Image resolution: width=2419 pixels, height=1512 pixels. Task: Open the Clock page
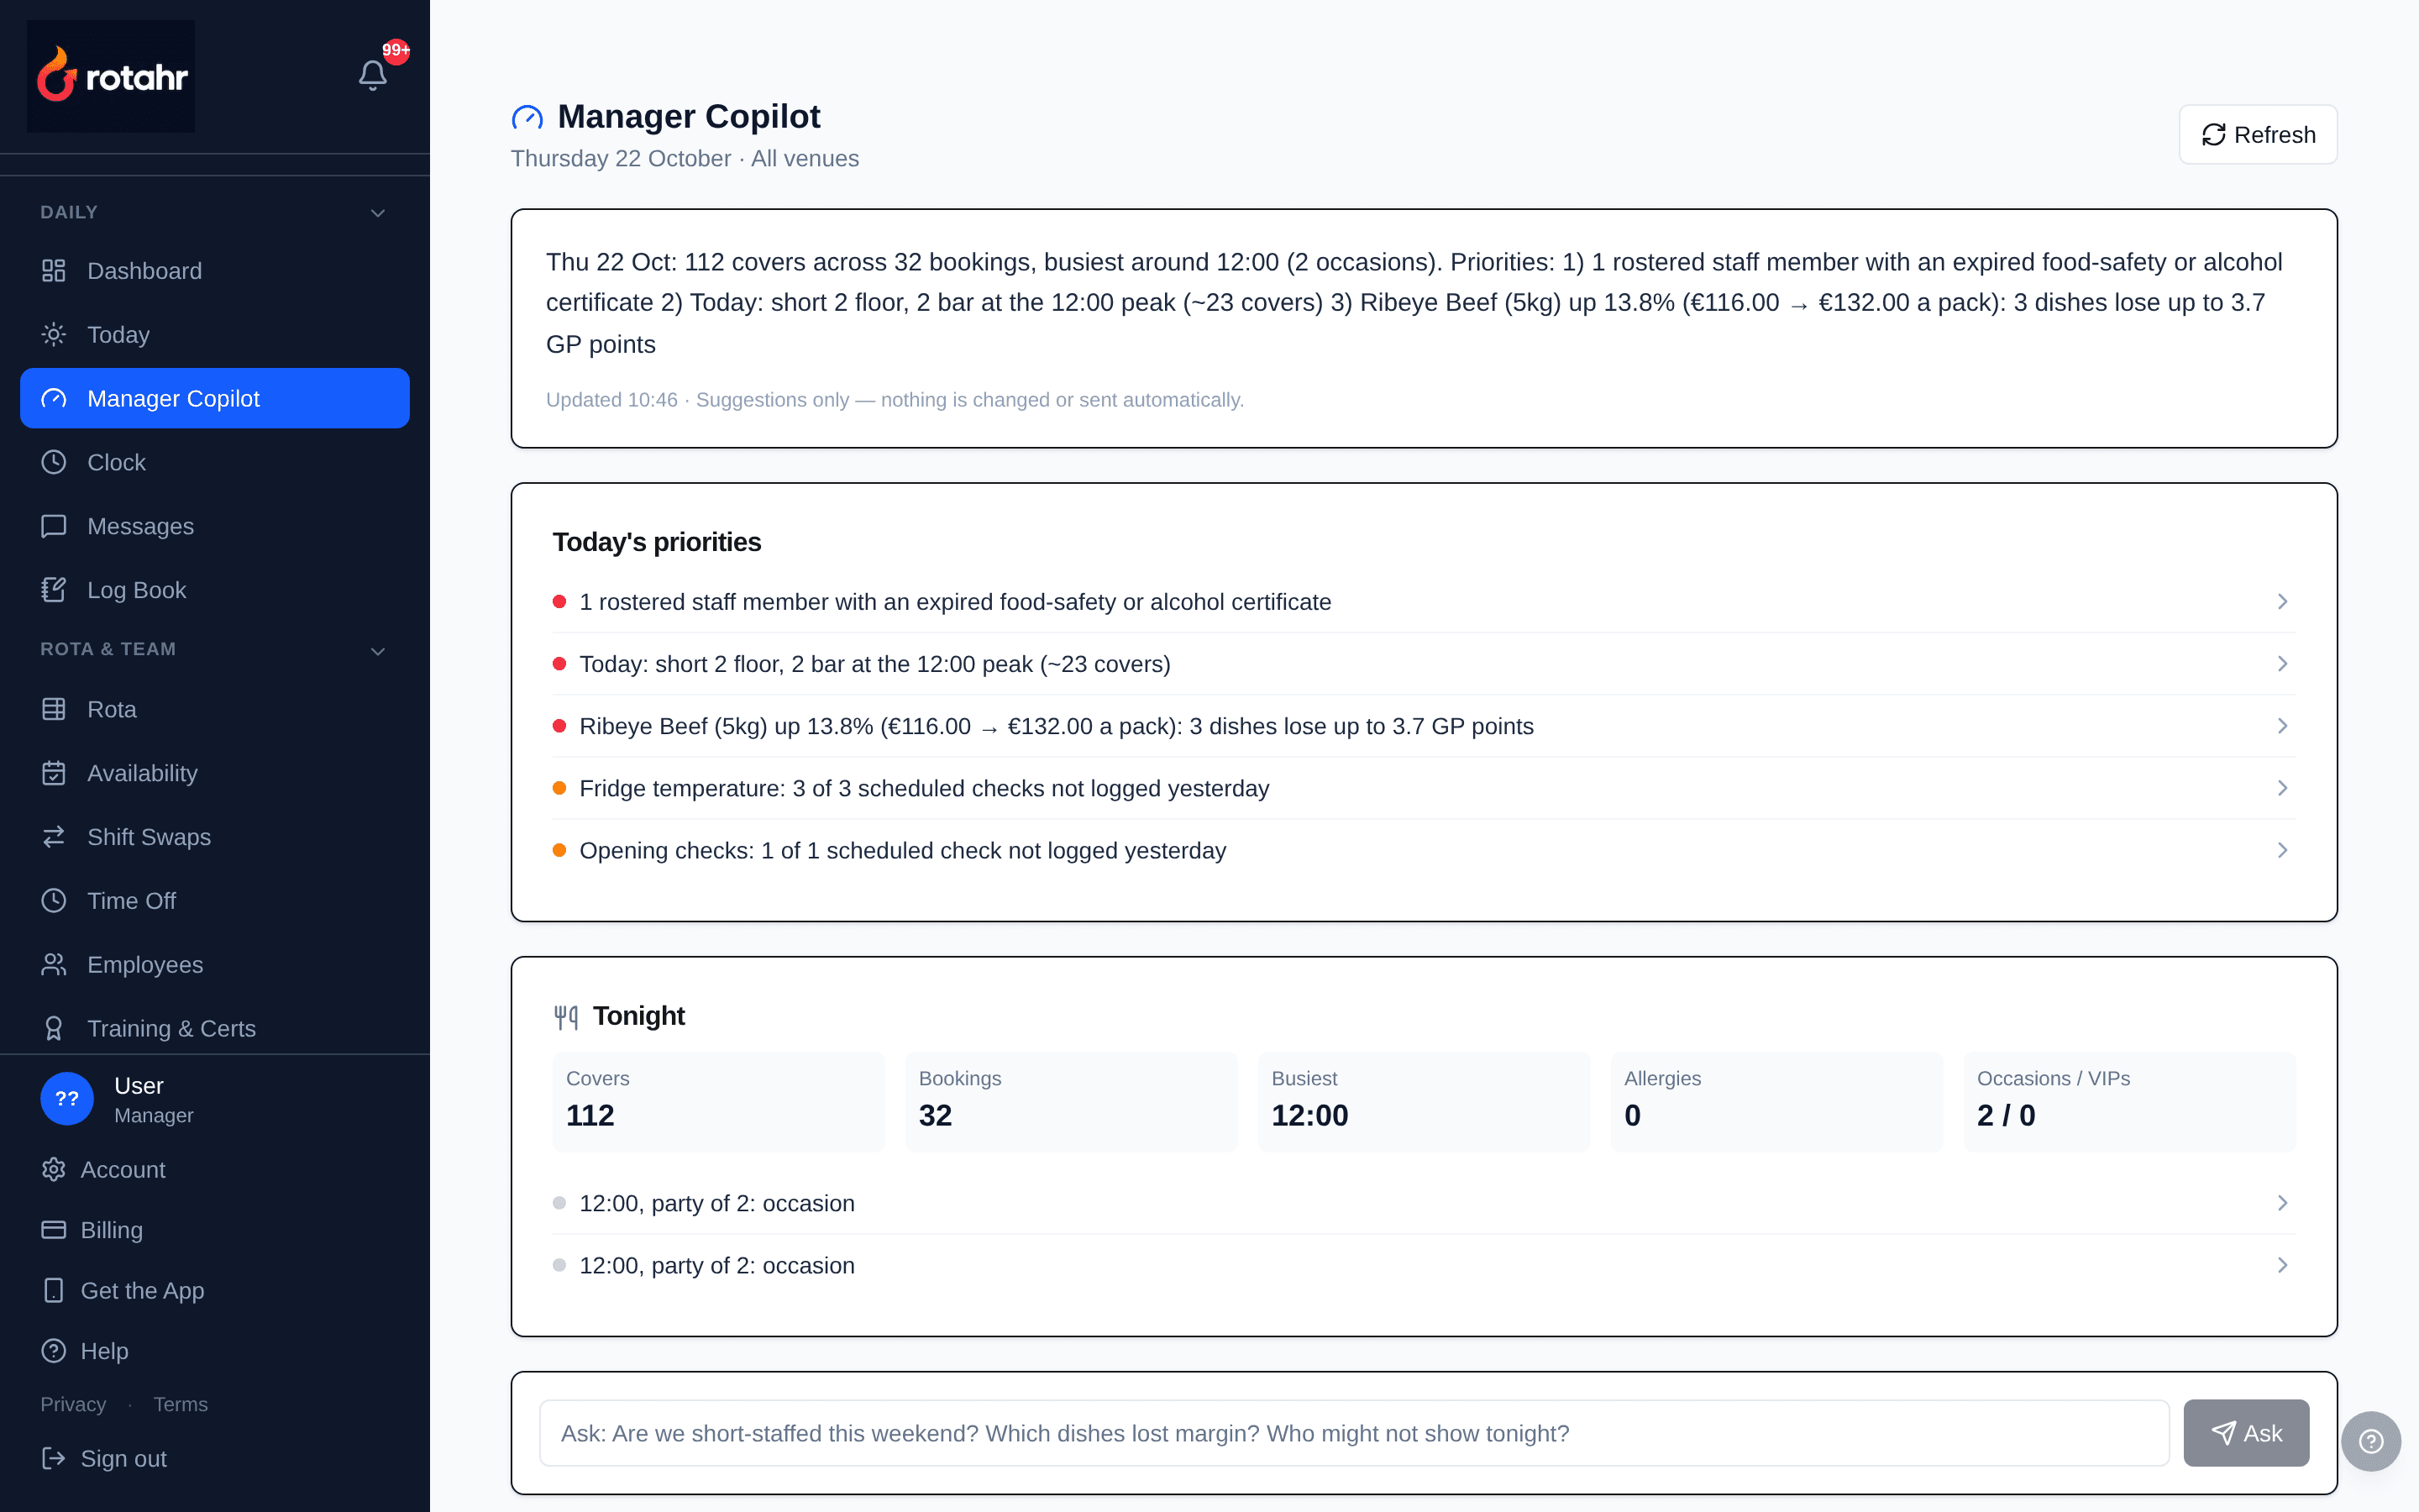tap(215, 463)
